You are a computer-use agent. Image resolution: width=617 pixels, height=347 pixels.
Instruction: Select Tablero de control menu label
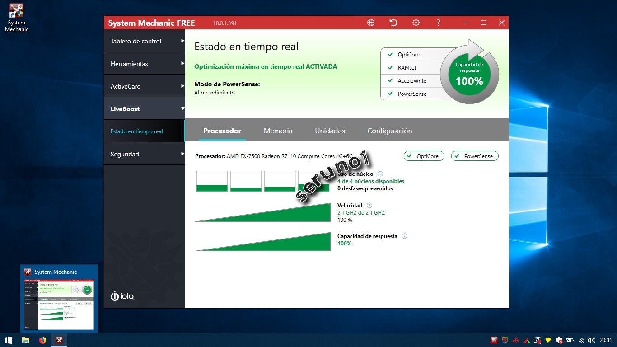coord(136,41)
